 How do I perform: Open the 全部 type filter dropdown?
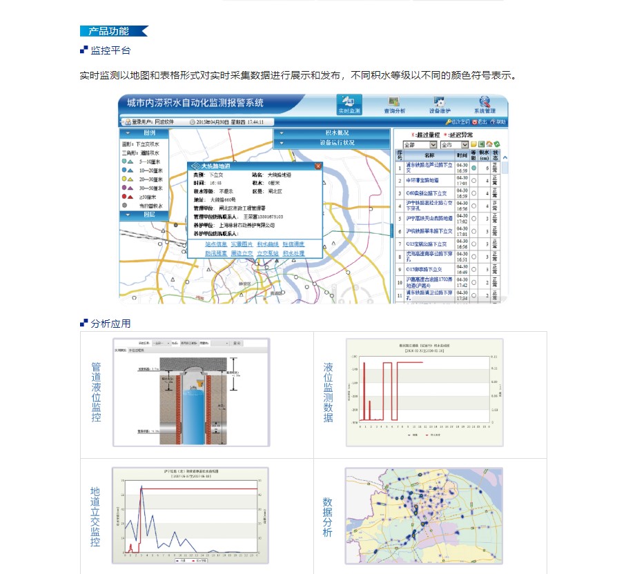click(x=420, y=145)
